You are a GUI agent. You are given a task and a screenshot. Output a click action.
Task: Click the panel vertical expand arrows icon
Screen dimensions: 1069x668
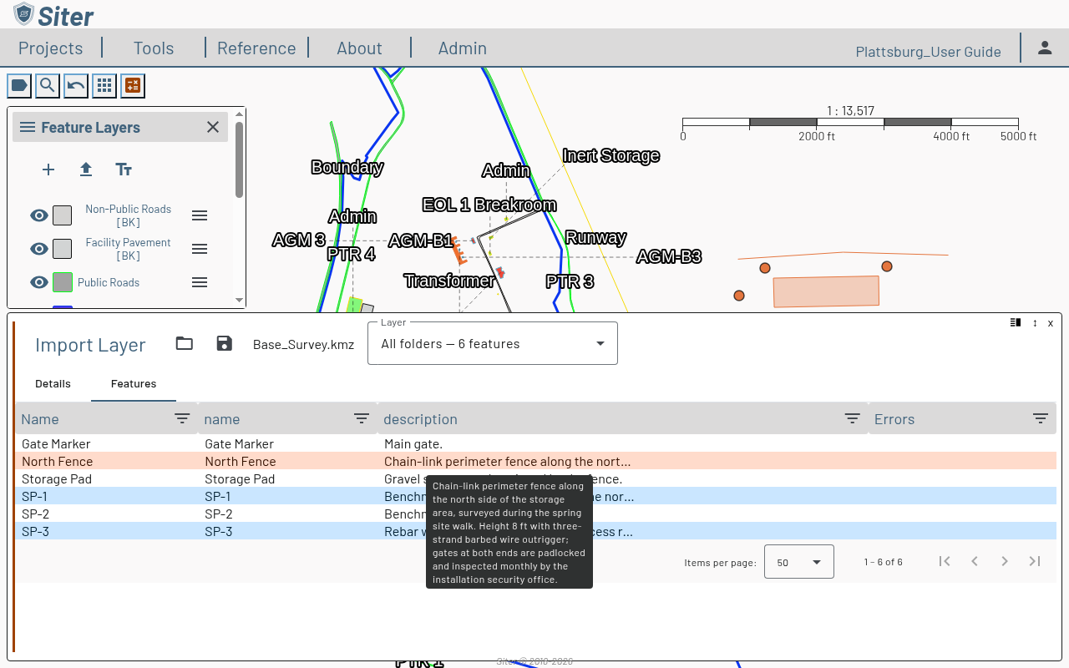click(x=1035, y=323)
